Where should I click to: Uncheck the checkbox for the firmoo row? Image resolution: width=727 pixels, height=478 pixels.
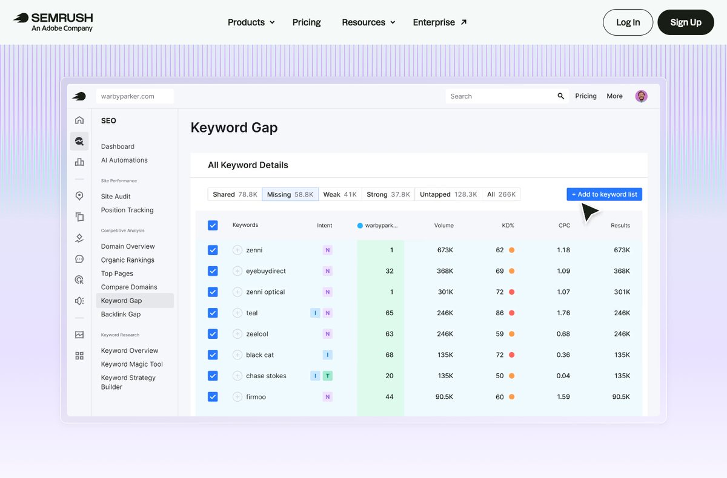[x=213, y=397]
